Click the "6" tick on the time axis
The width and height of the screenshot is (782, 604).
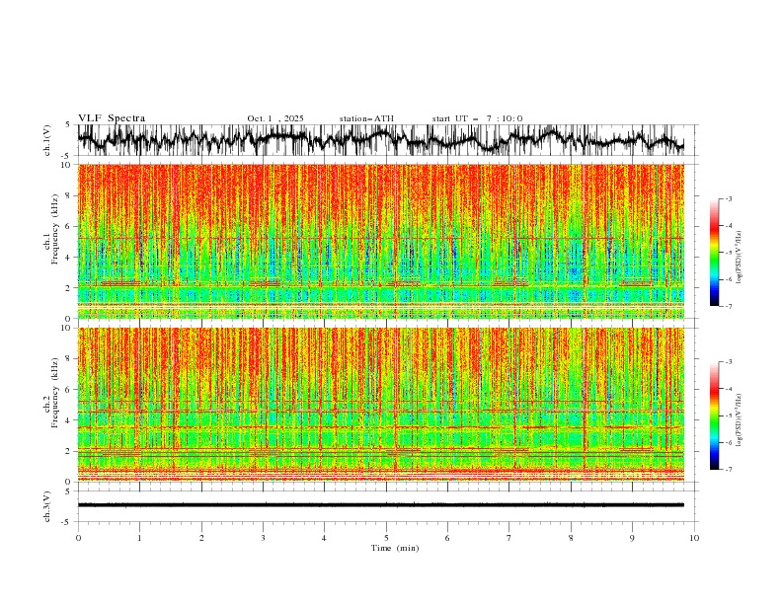[447, 538]
